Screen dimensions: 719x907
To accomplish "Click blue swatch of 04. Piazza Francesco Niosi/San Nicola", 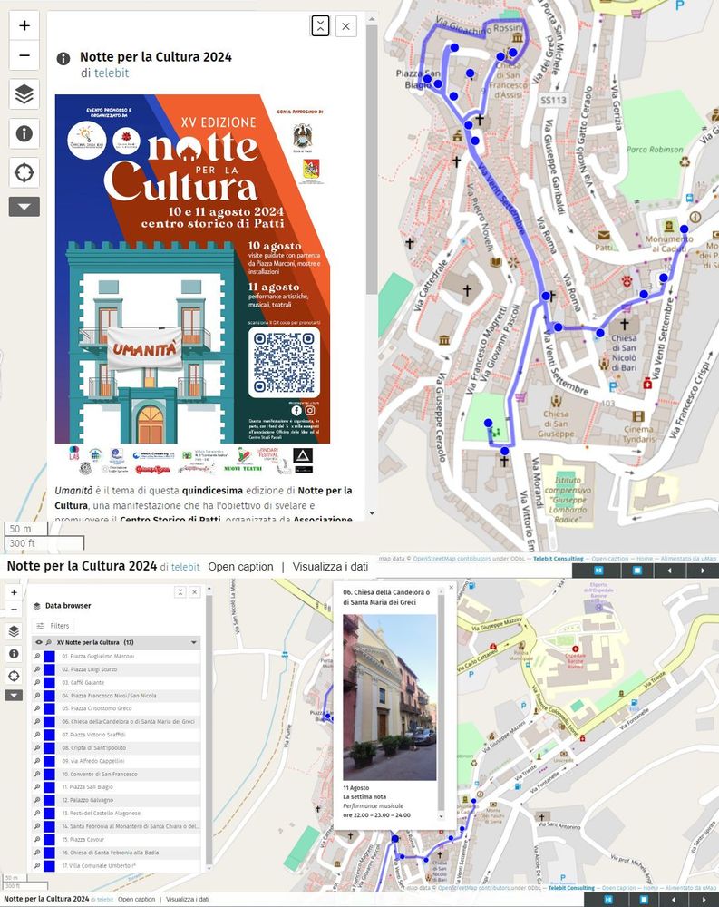I will 49,696.
